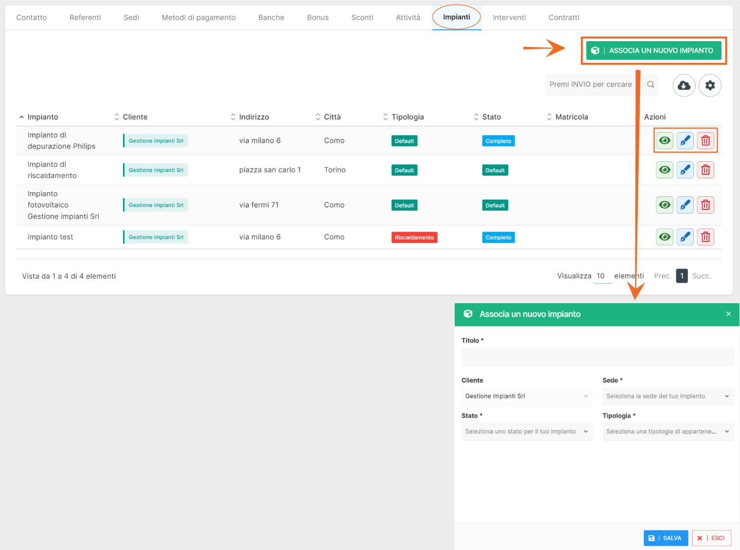Delete the Impianto test row
This screenshot has width=740, height=550.
705,237
